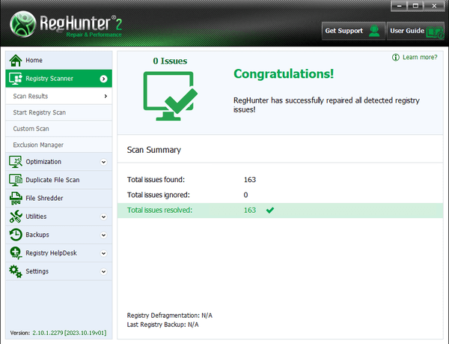The image size is (449, 344).
Task: Expand the Backups section chevron
Action: coord(104,235)
